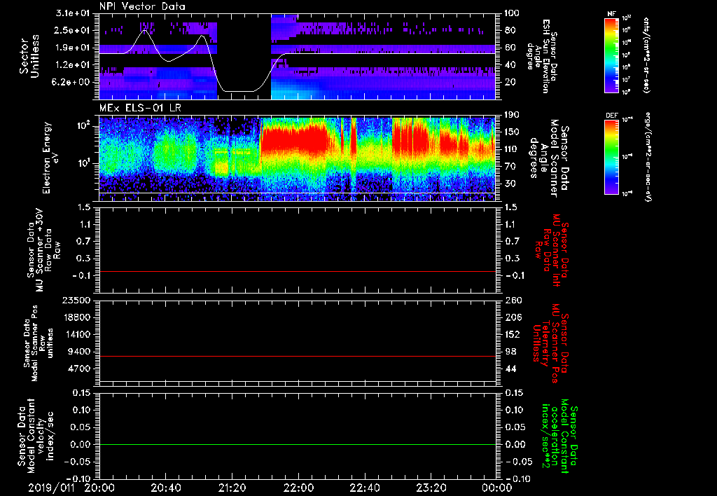Select the 2019/011 date label
This screenshot has height=496, width=717.
50,487
